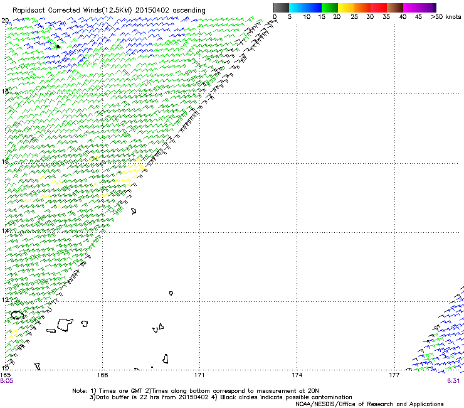Click the longitude label '174'

(x=297, y=375)
